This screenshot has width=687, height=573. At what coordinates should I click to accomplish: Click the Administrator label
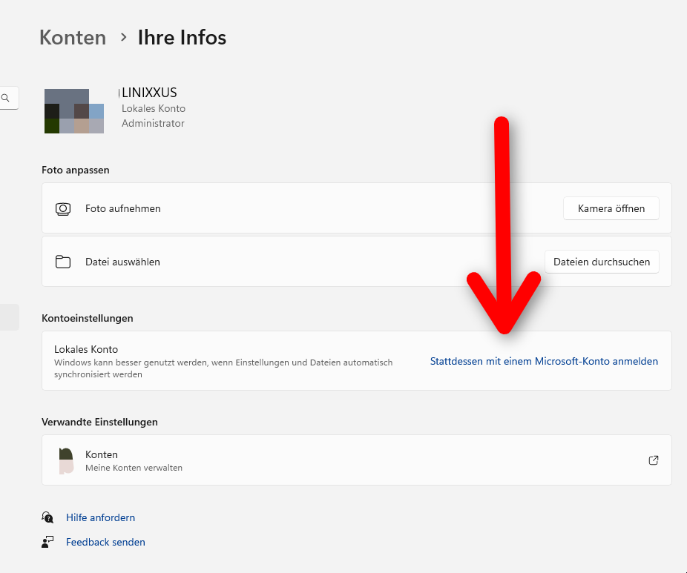click(153, 124)
